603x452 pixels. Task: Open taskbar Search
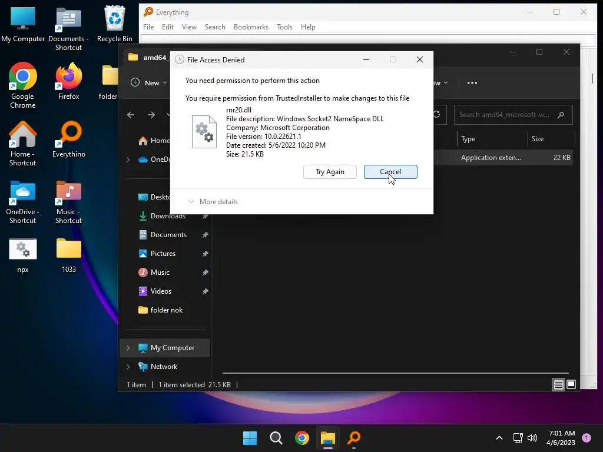click(276, 438)
